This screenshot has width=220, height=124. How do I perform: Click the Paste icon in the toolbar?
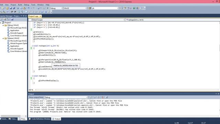pos(24,8)
